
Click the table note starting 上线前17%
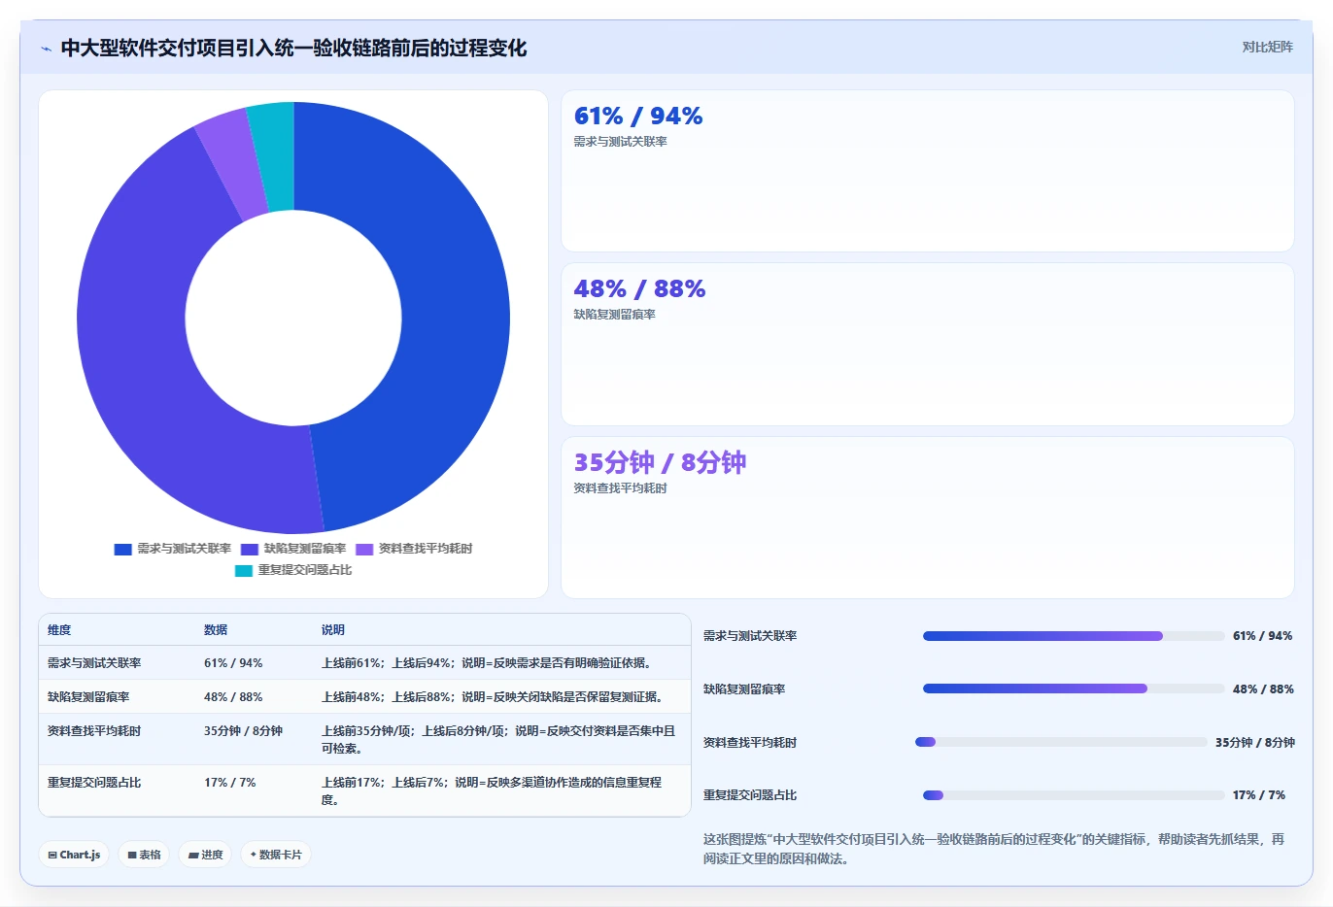pyautogui.click(x=493, y=791)
